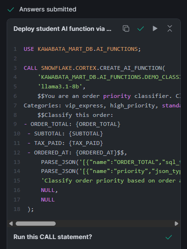Click the NULL on line 17
This screenshot has height=249, width=187.
point(48,200)
